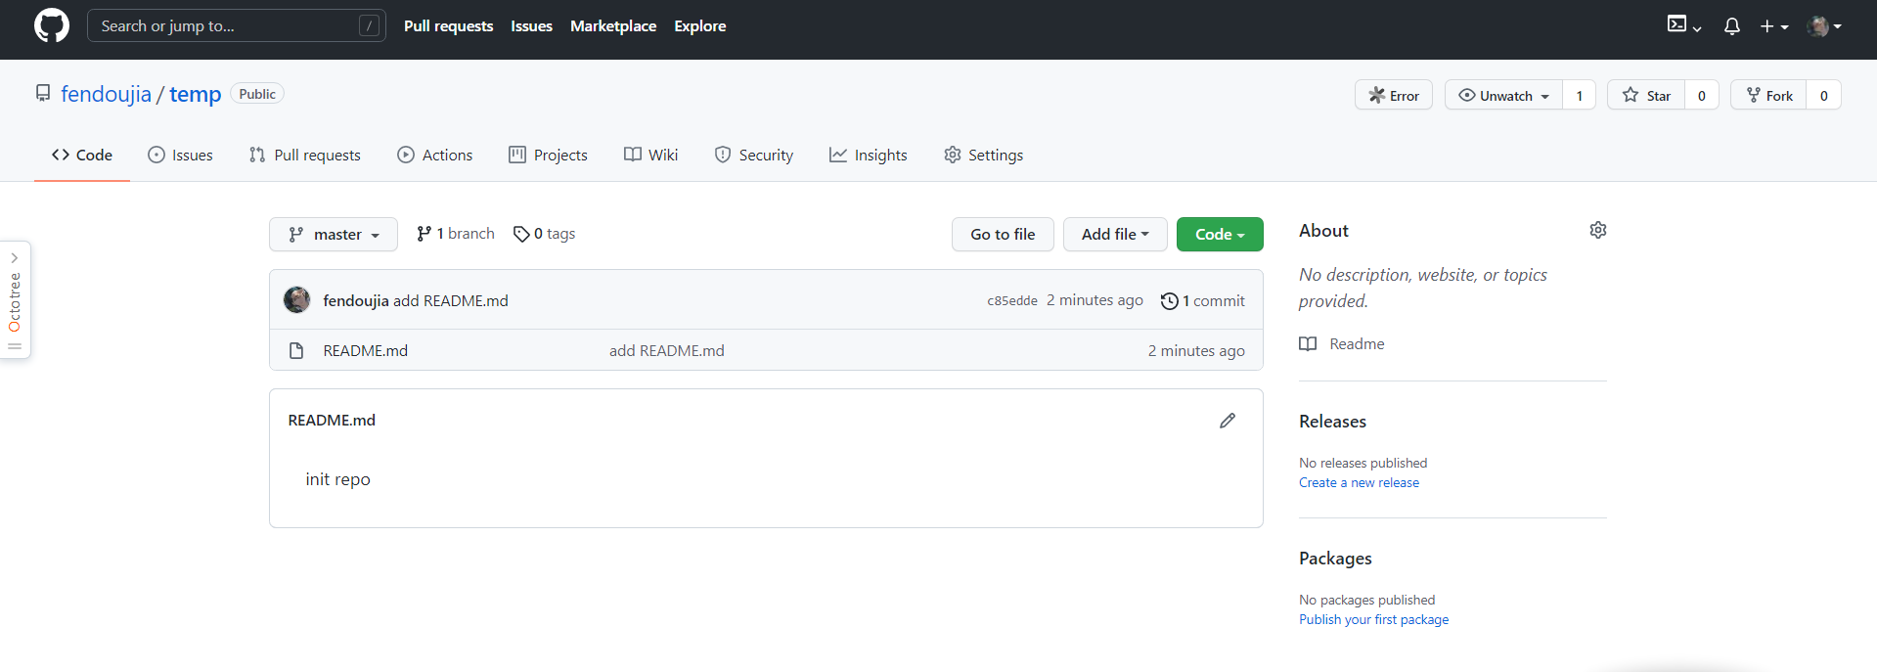
Task: Open the user avatar menu
Action: [1824, 26]
